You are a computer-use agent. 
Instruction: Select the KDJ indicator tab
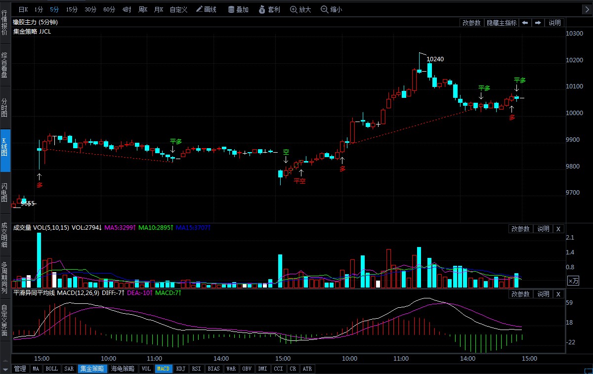point(181,369)
